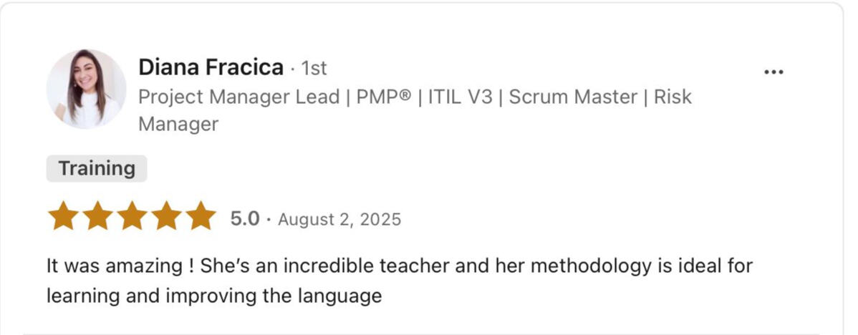Click the 'Project Manager Lead' headline text
Viewport: 858px width, 335px height.
click(x=238, y=97)
